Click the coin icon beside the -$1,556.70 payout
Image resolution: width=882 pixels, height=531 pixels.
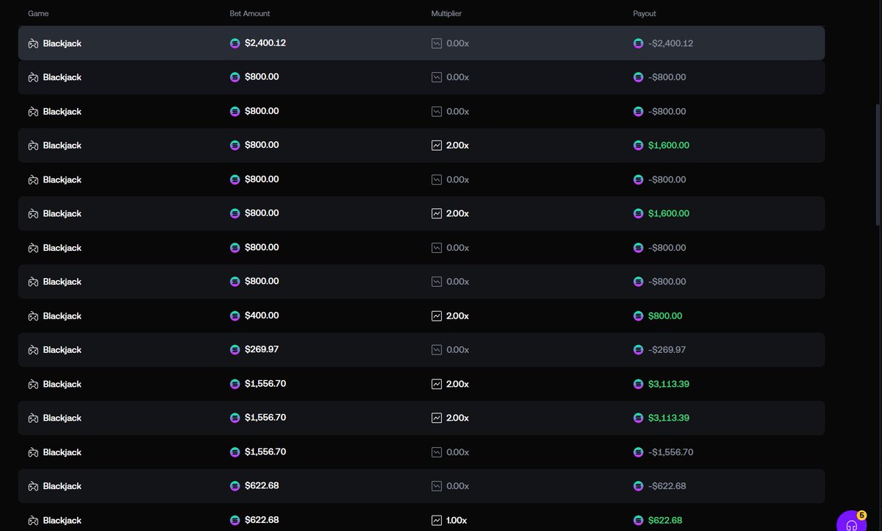[x=638, y=452]
